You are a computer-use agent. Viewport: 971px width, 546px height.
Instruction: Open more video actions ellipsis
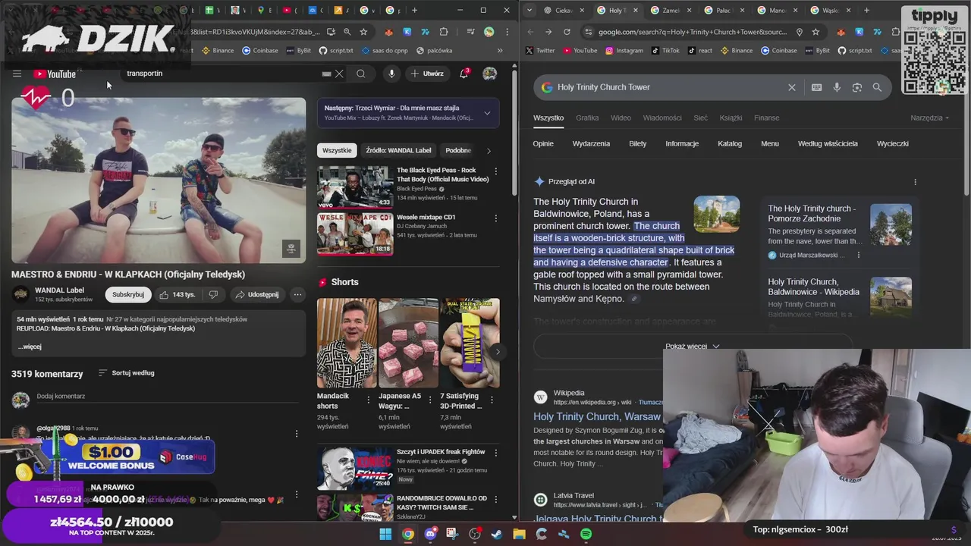coord(297,294)
